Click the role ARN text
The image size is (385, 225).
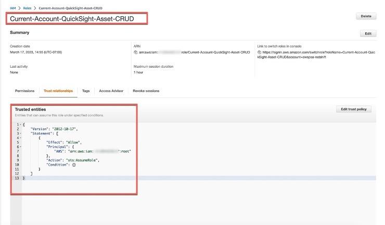(x=195, y=53)
